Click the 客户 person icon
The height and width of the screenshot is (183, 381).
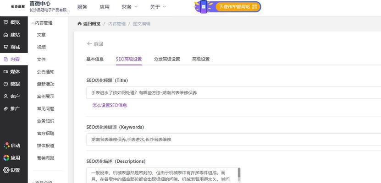tap(6, 96)
